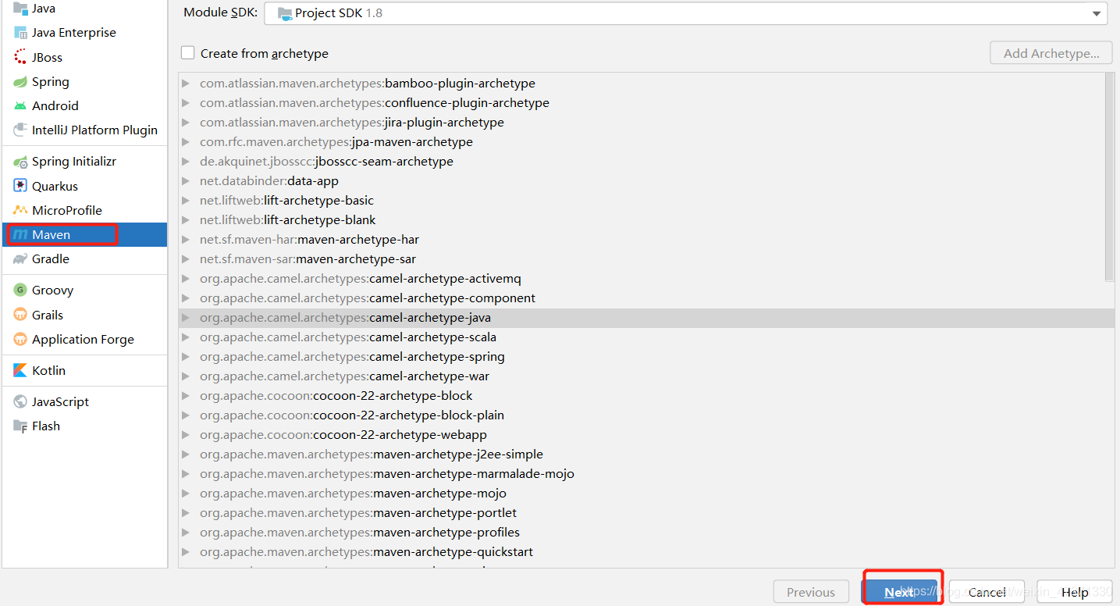The height and width of the screenshot is (606, 1120).
Task: Click the Help button
Action: pos(1075,593)
